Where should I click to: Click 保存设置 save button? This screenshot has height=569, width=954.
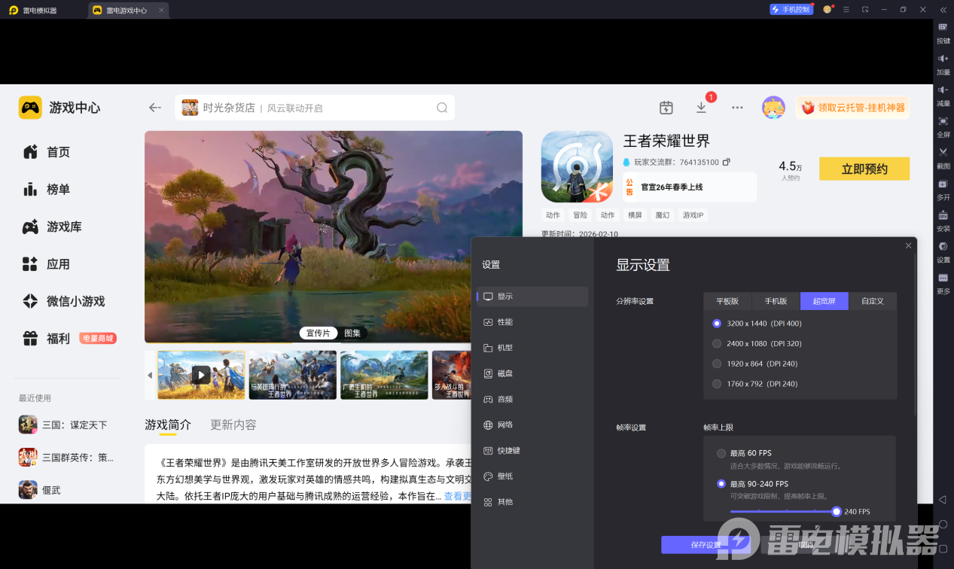coord(705,545)
